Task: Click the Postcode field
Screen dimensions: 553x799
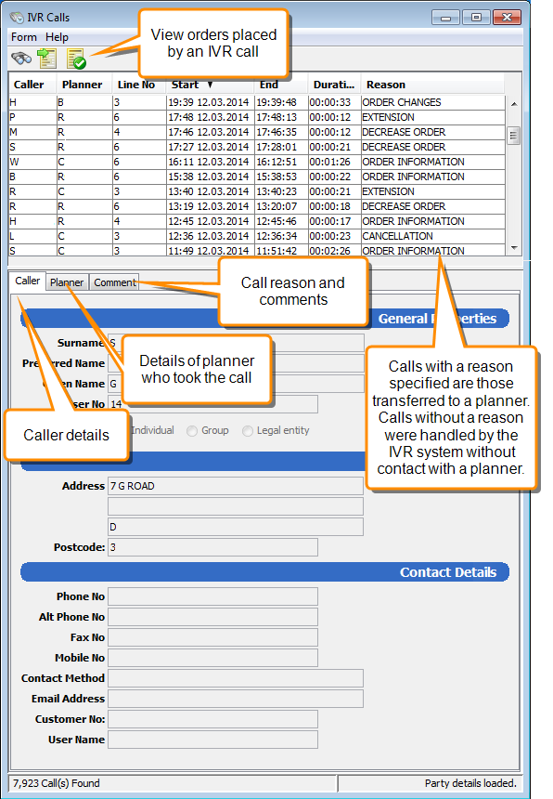Action: pyautogui.click(x=212, y=547)
